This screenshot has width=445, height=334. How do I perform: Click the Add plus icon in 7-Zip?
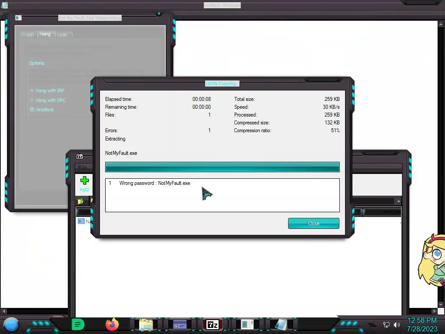[x=84, y=180]
